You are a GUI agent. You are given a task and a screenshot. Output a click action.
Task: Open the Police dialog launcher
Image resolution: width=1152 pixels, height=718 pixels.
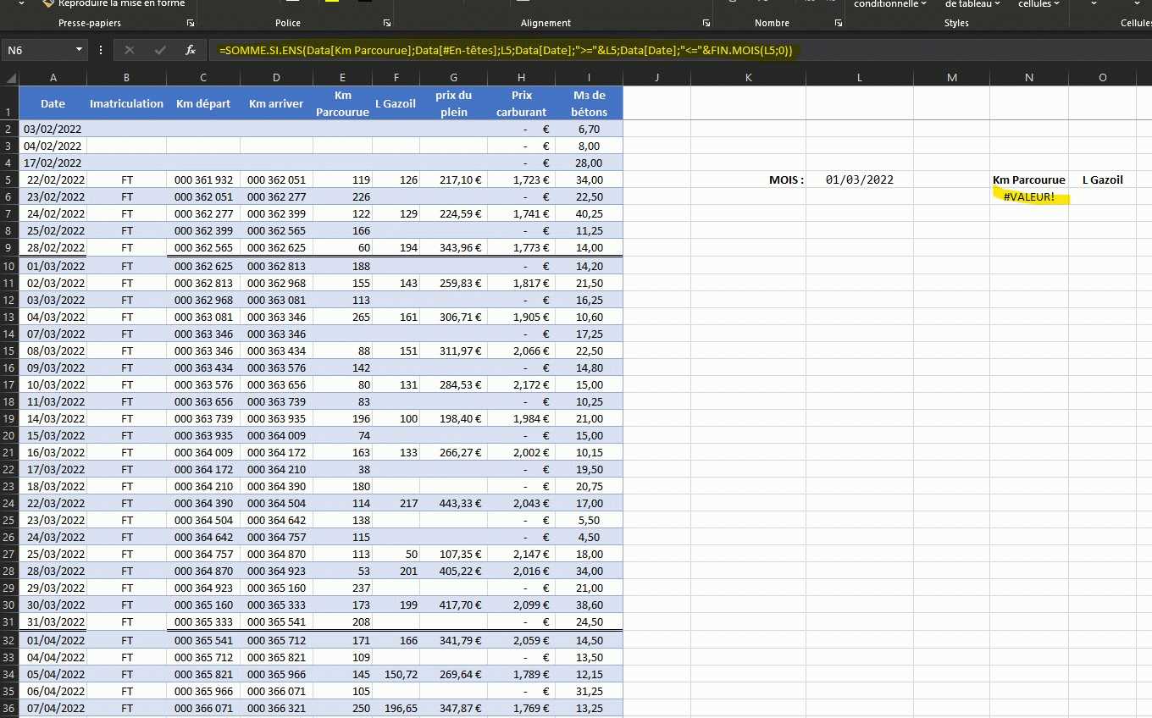387,23
